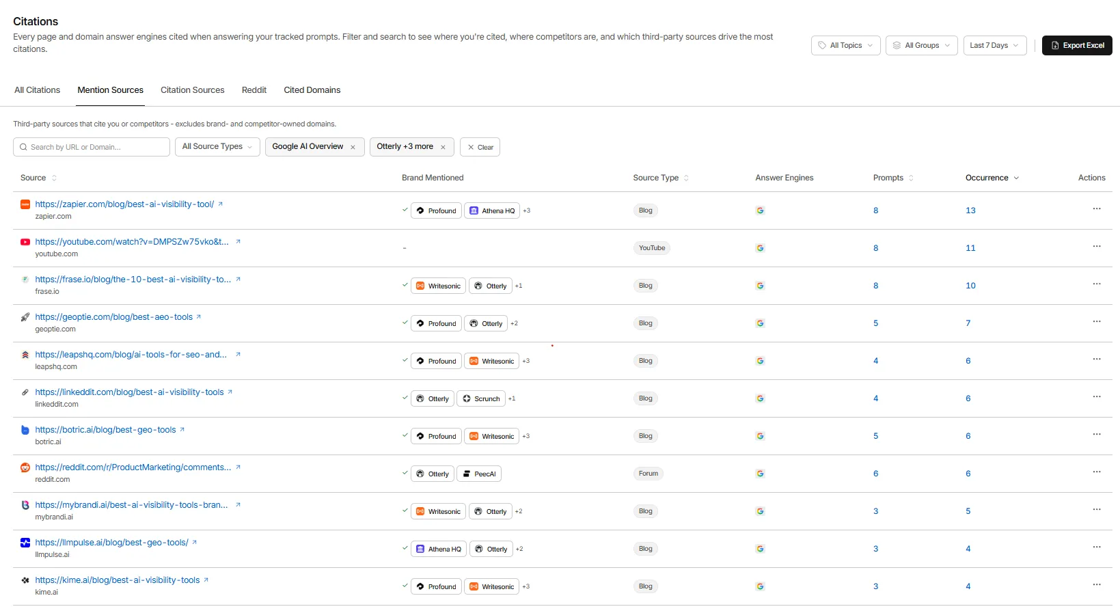1120x611 pixels.
Task: Open llmpulse.ai best-geo-tools link
Action: tap(111, 543)
